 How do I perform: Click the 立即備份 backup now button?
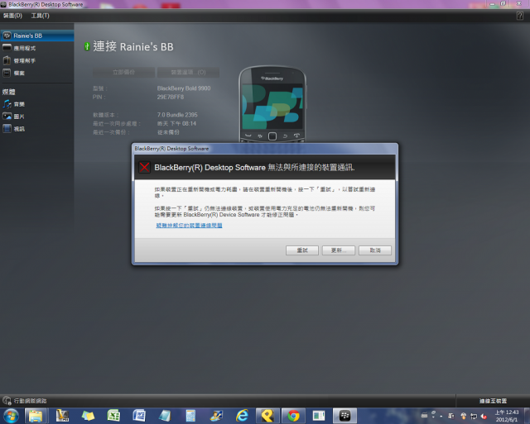123,72
